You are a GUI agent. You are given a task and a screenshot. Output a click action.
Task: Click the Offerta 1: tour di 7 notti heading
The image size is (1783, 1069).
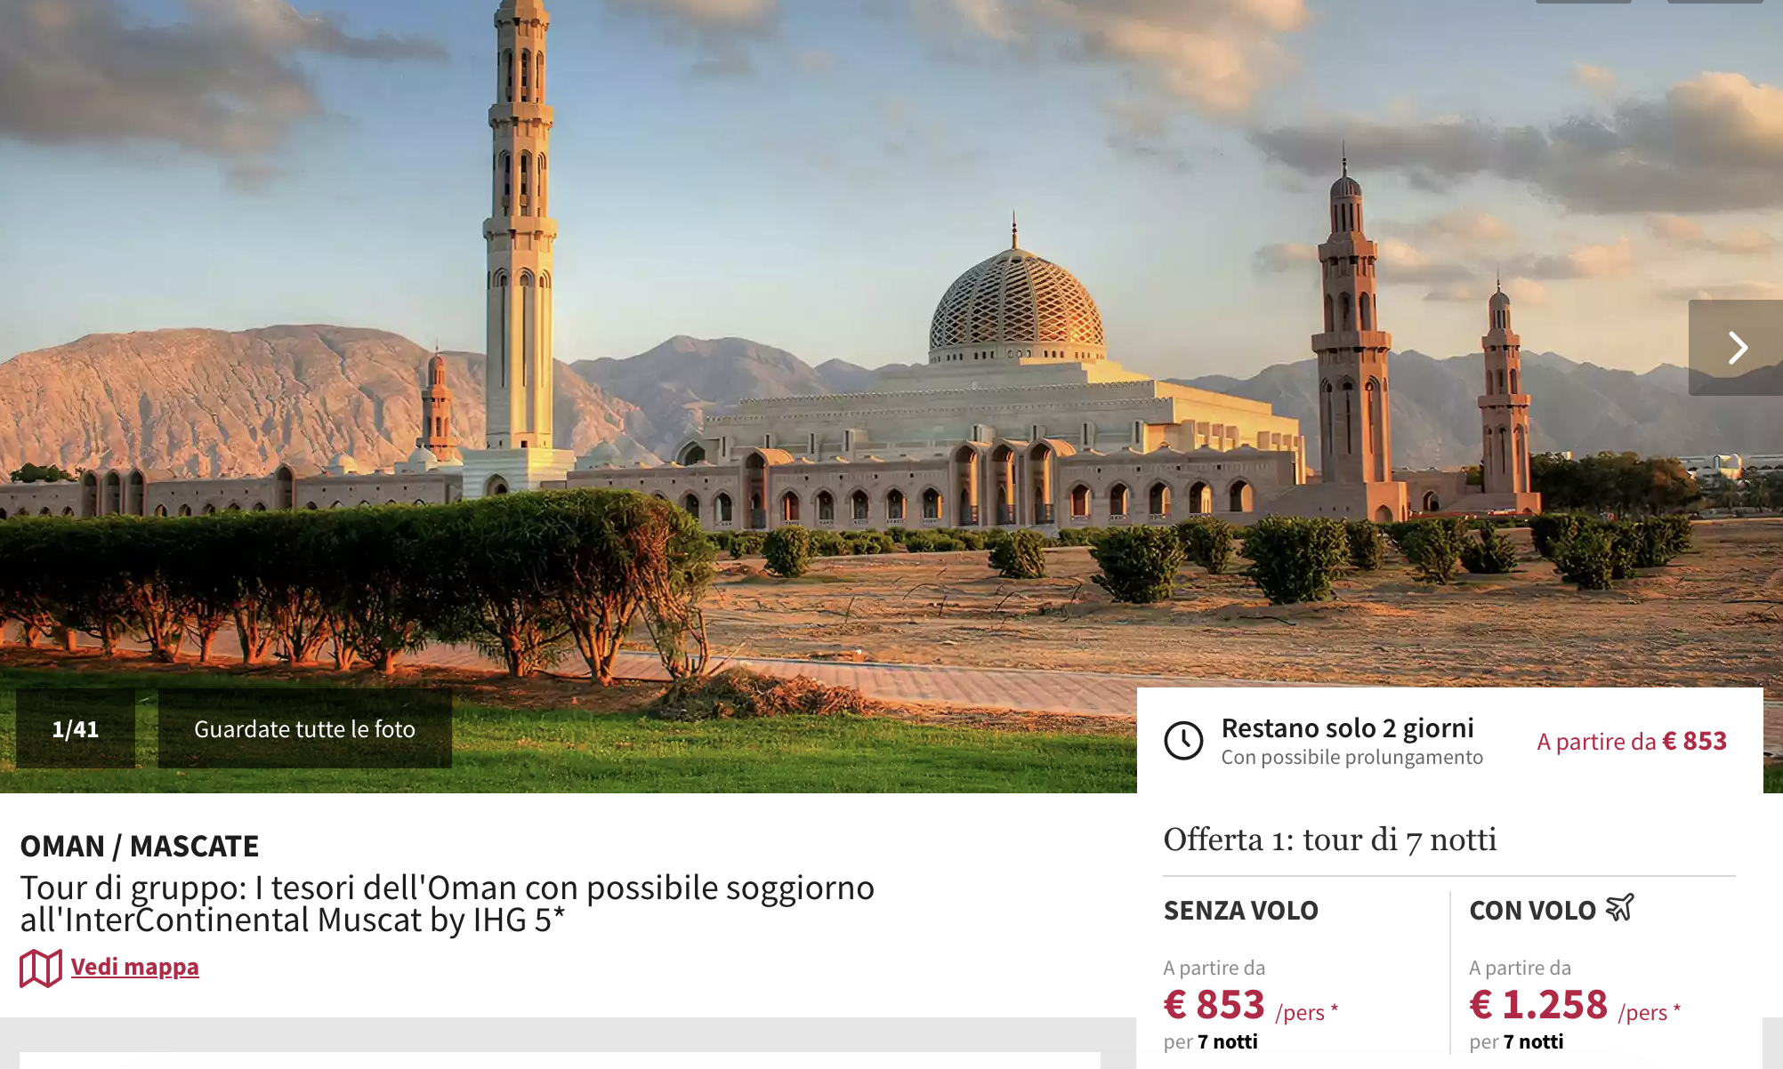[1330, 840]
